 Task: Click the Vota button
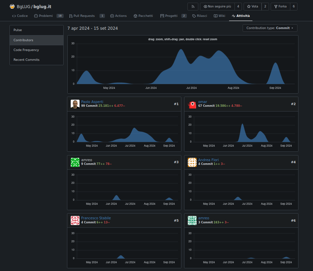pyautogui.click(x=252, y=6)
